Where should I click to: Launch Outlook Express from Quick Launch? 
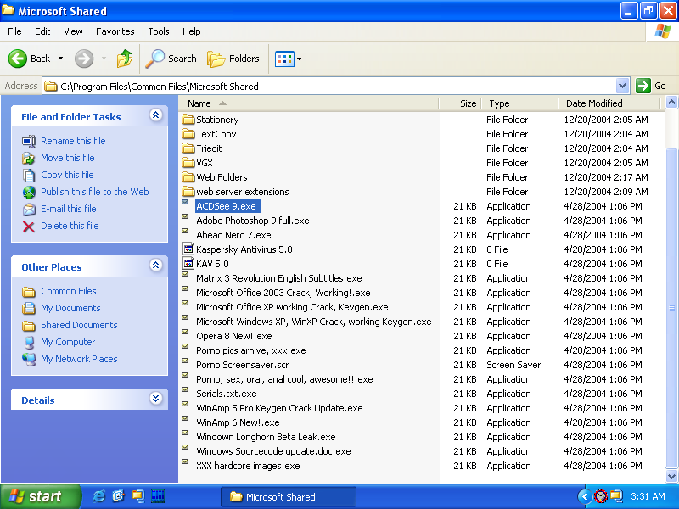click(118, 496)
